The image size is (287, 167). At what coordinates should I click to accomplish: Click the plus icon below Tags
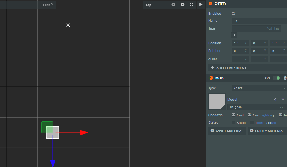point(234,35)
